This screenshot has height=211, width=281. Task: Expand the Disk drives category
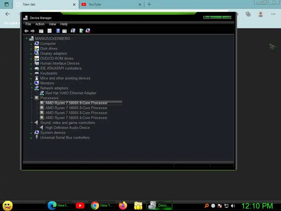(x=31, y=49)
